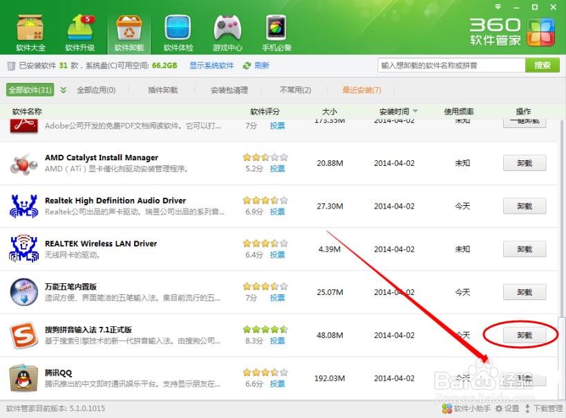Viewport: 566px width, 418px height.
Task: Sort by the 大小 column header
Action: pos(329,111)
